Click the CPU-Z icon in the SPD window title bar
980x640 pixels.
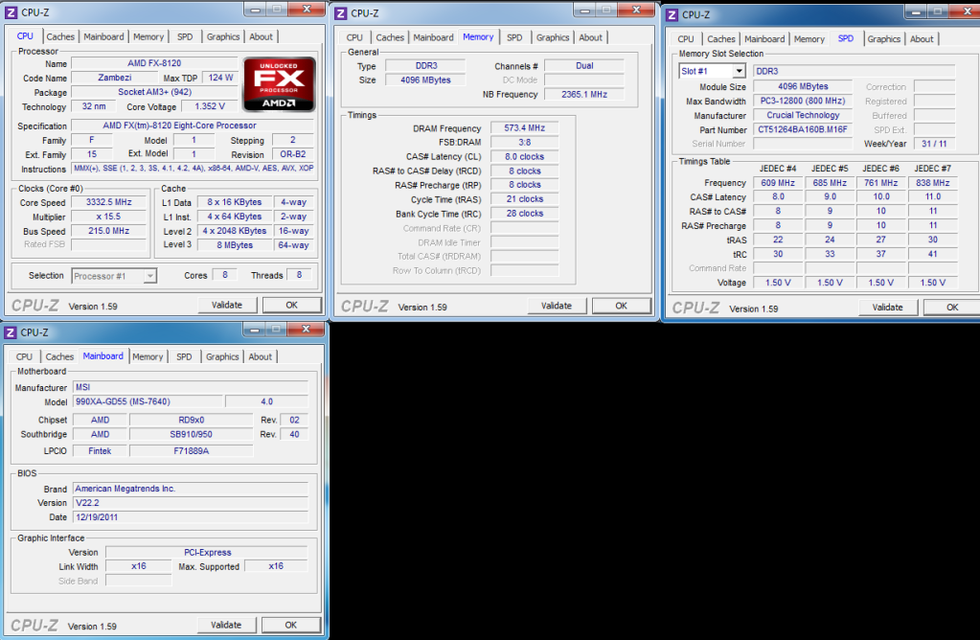tap(672, 14)
